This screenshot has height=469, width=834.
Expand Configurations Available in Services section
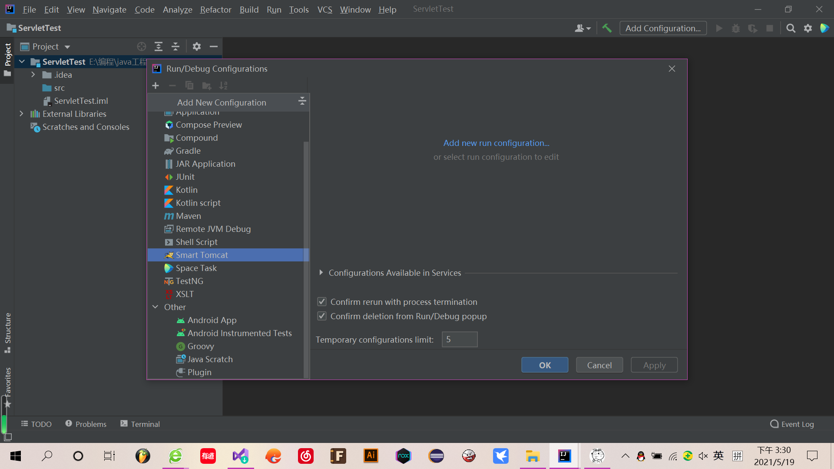(x=321, y=273)
